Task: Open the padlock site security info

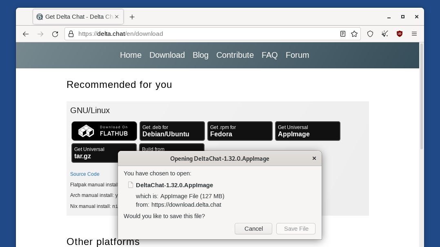Action: tap(71, 34)
